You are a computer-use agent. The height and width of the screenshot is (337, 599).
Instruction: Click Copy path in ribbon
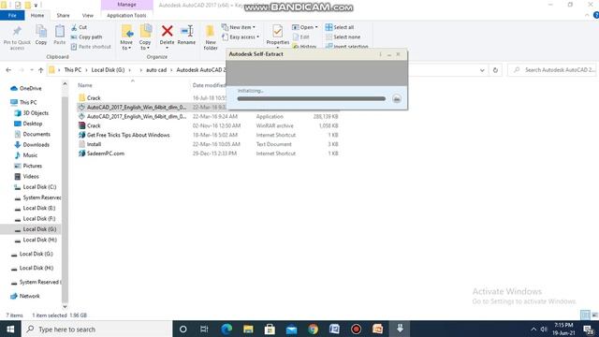coord(87,37)
